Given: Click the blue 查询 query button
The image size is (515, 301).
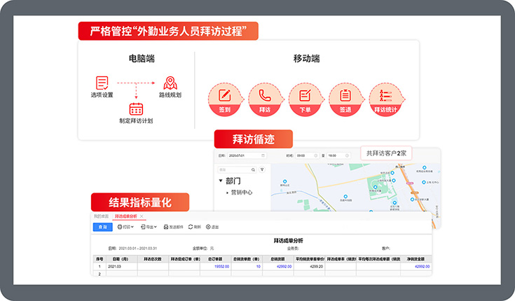Looking at the screenshot, I should [102, 227].
